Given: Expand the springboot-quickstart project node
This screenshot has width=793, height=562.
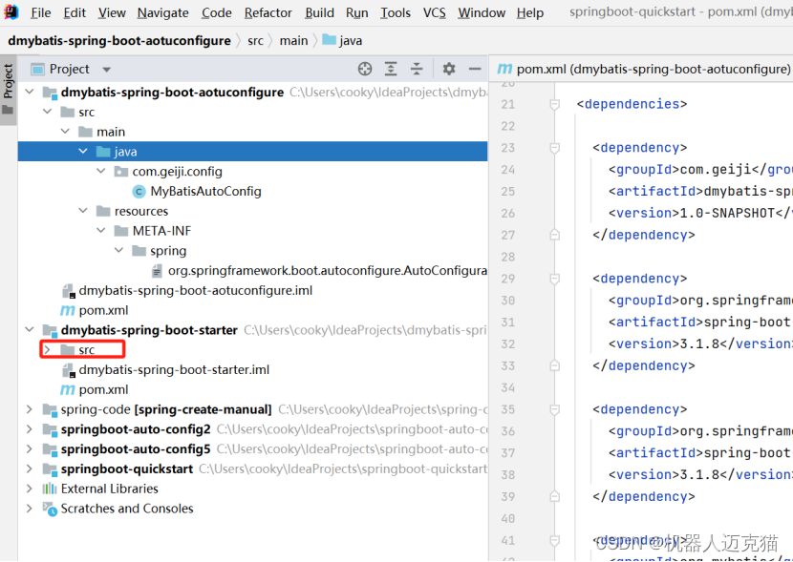Looking at the screenshot, I should click(27, 468).
